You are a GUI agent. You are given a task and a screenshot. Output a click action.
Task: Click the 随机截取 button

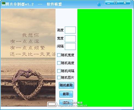click(66, 85)
